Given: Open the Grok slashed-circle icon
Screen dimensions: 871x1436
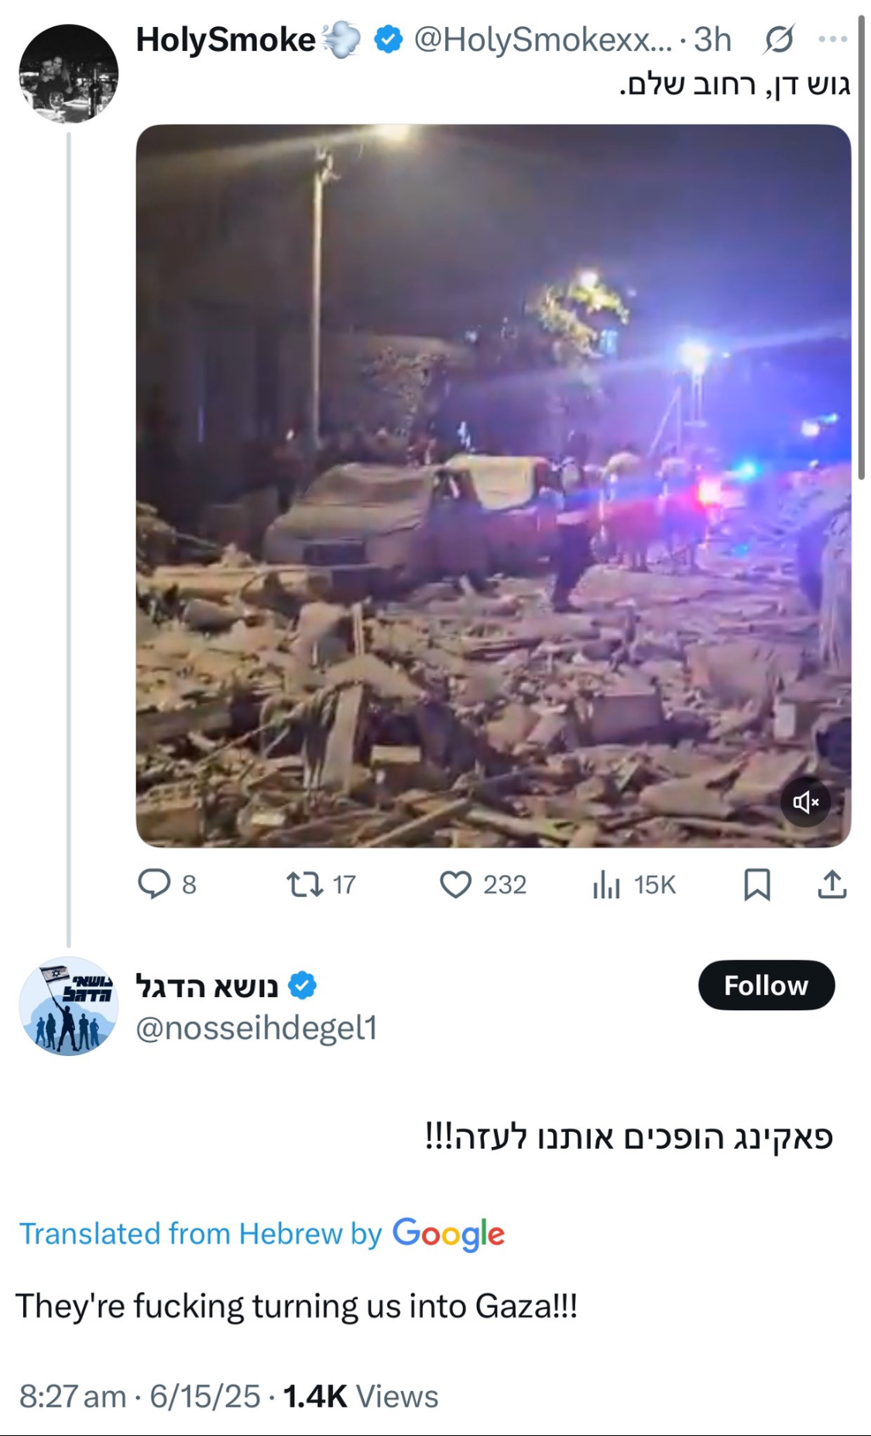Looking at the screenshot, I should [x=778, y=39].
